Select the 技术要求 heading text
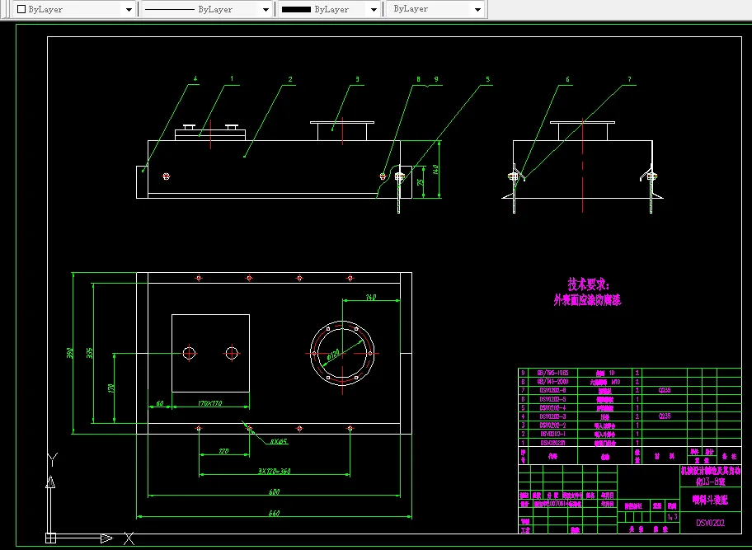The image size is (752, 550). [589, 284]
